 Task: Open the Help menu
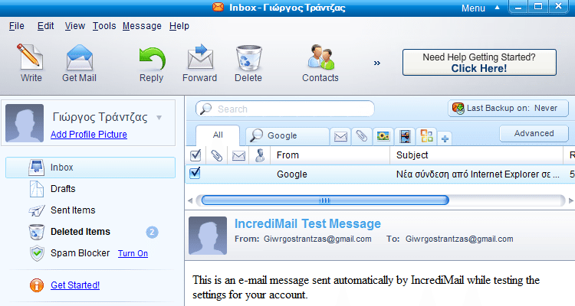pyautogui.click(x=179, y=26)
